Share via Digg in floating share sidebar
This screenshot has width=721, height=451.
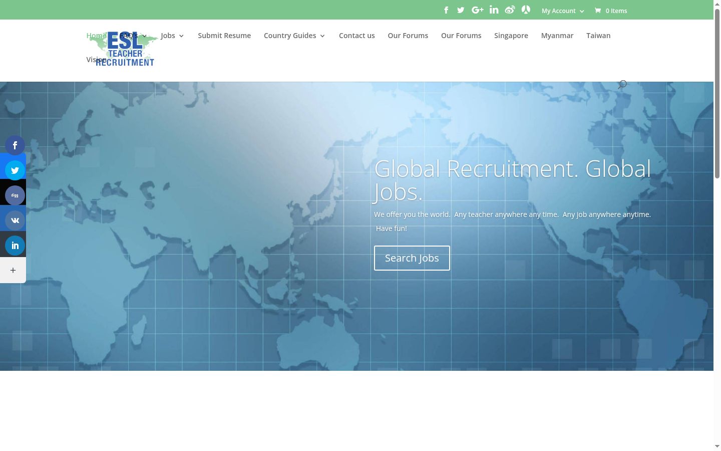(x=15, y=195)
